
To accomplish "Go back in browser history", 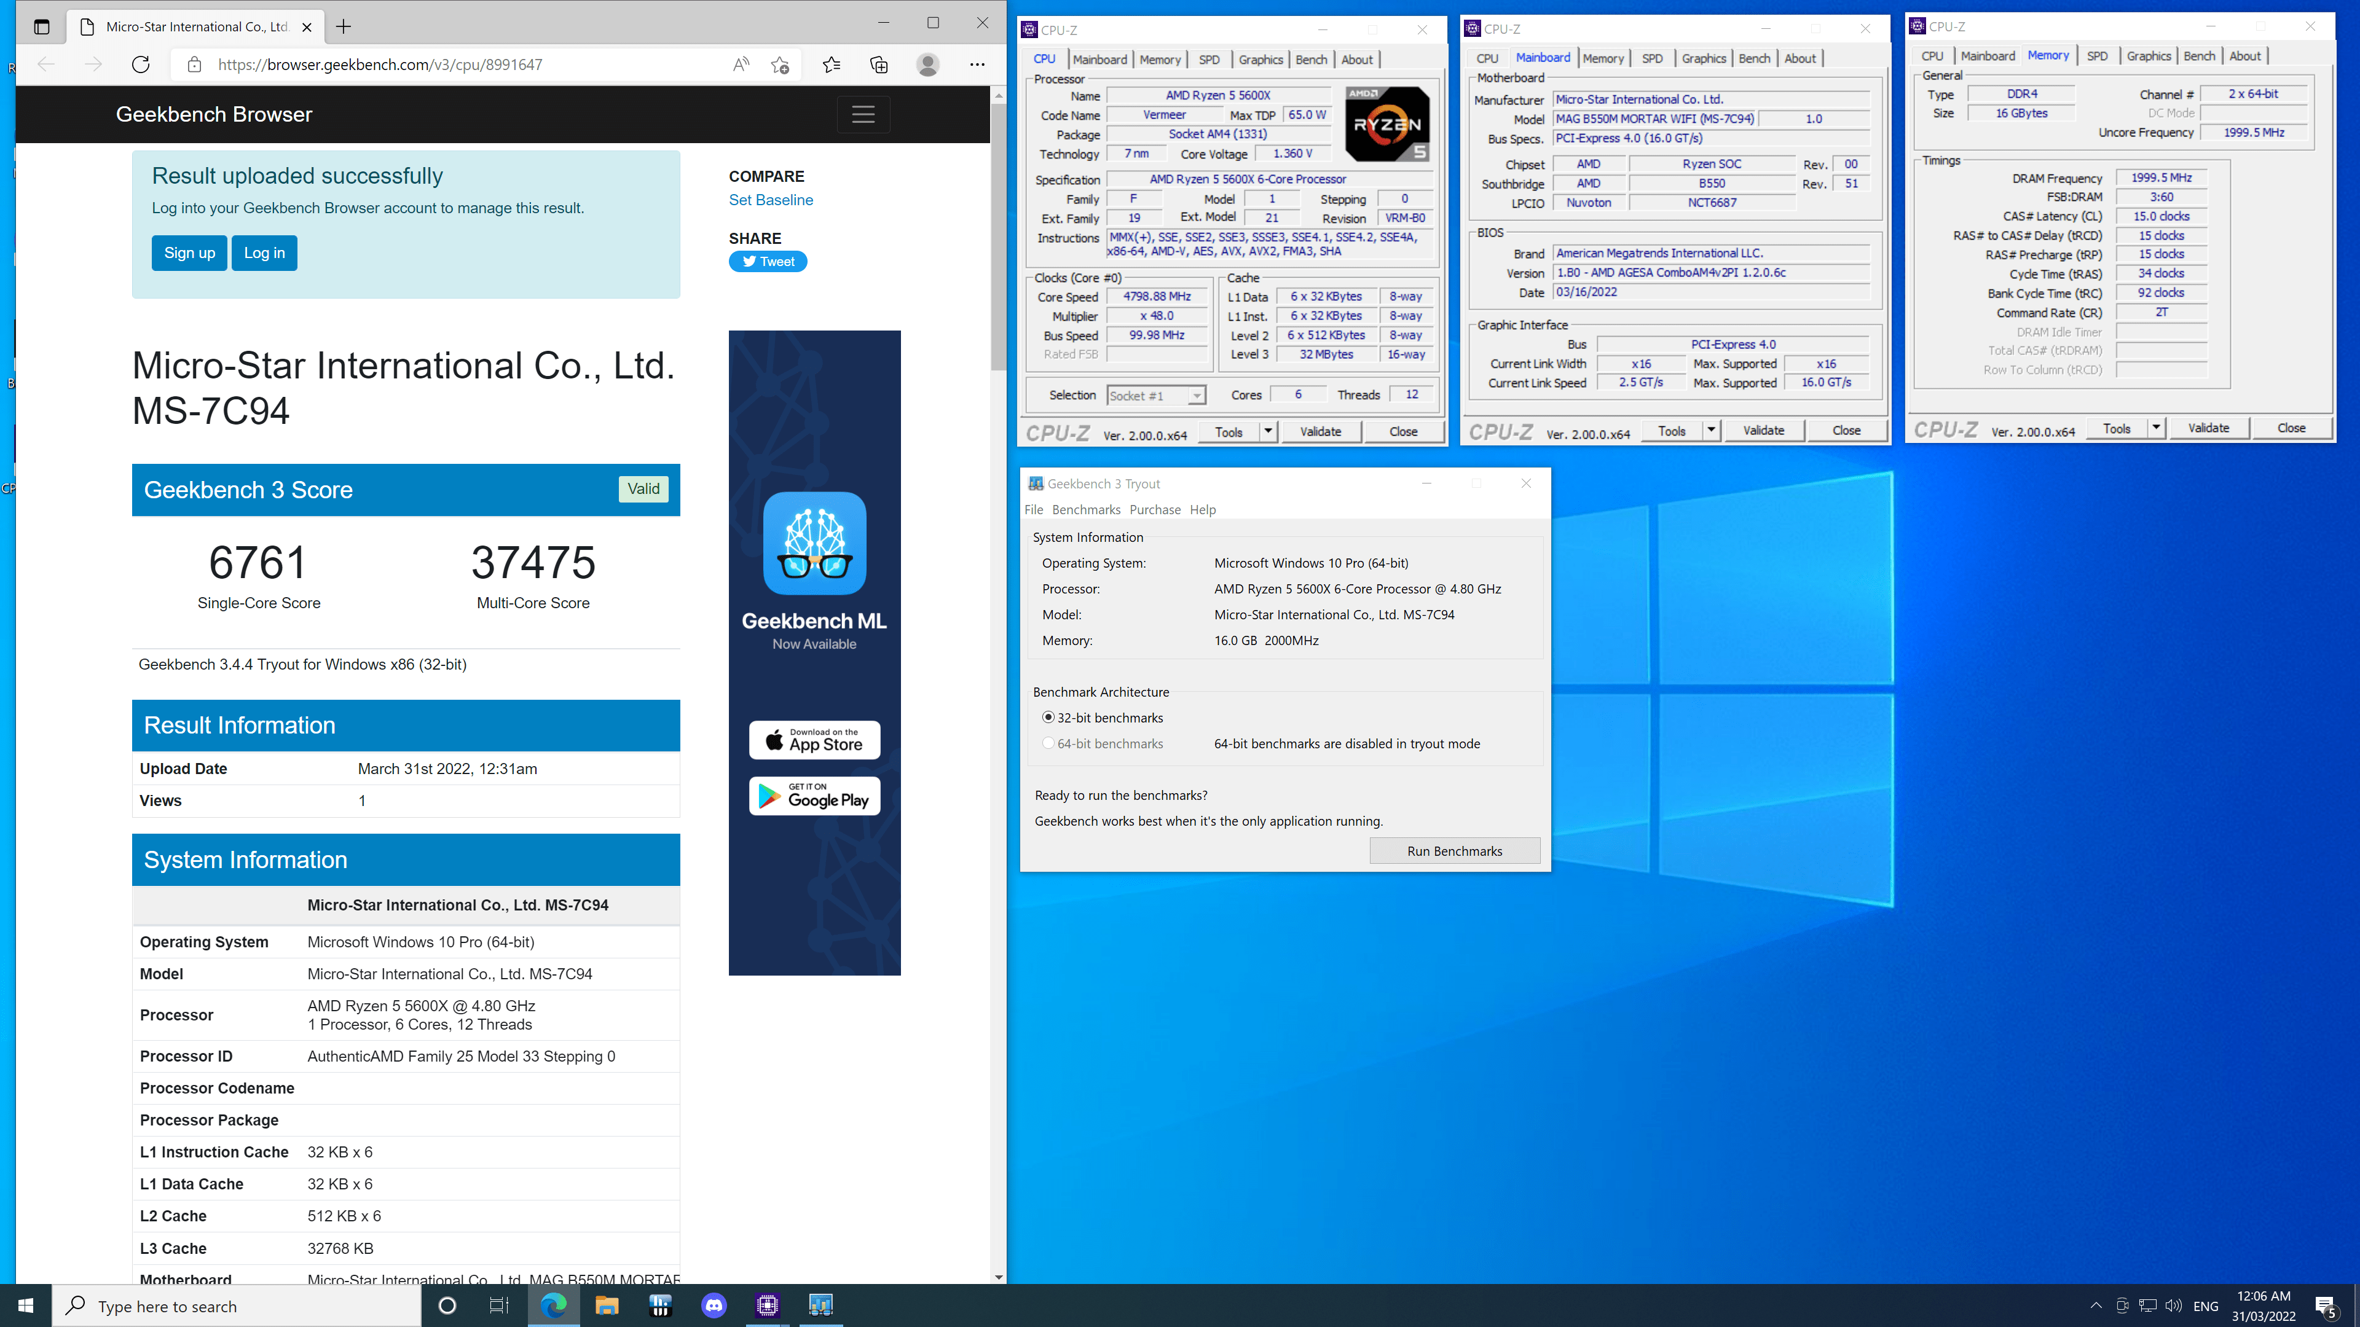I will (x=46, y=64).
